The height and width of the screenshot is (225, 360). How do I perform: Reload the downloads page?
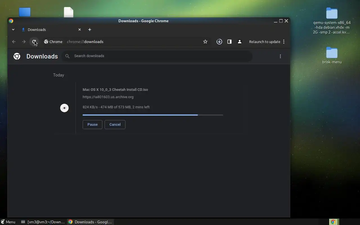(34, 42)
